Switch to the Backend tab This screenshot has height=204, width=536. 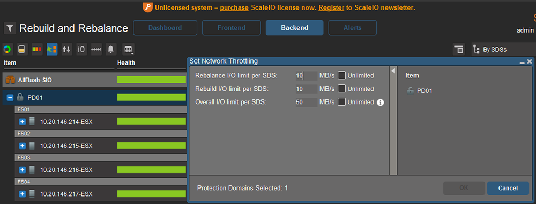[x=295, y=28]
